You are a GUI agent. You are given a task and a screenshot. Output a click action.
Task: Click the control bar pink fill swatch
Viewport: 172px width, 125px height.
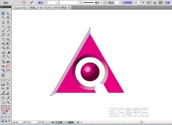click(24, 3)
